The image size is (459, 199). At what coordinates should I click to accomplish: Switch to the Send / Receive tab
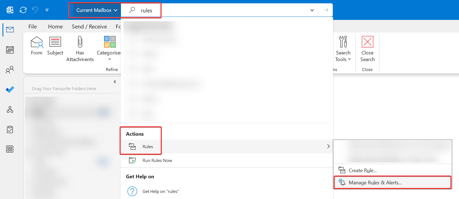[89, 27]
